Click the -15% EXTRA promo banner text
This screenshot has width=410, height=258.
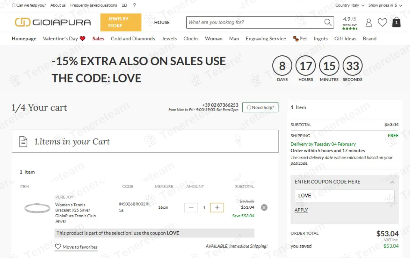[139, 70]
